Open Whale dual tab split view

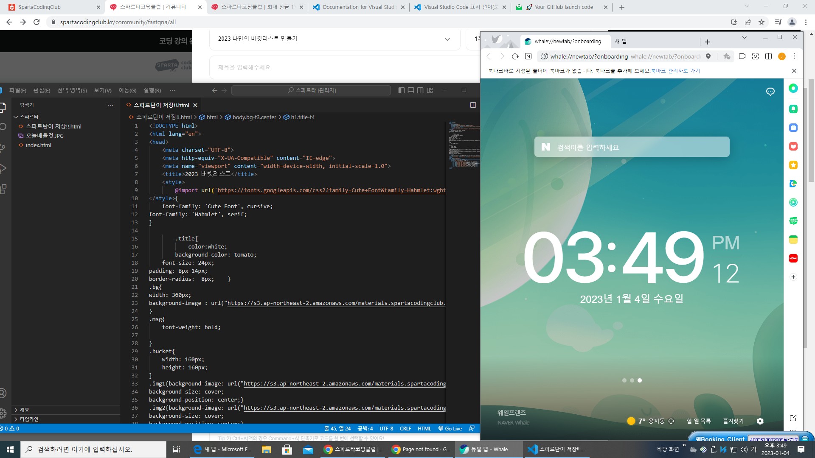coord(768,56)
